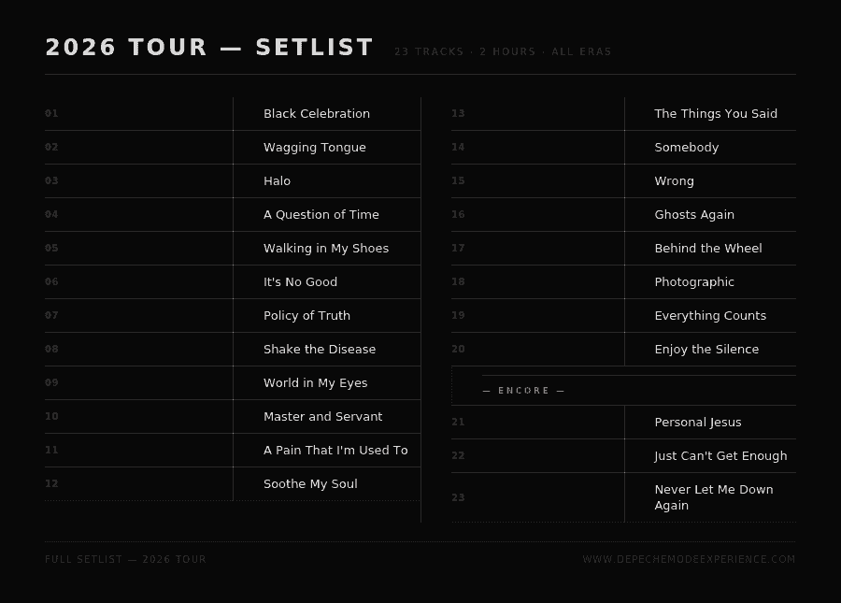Select Halo in the setlist
The height and width of the screenshot is (603, 841).
(278, 181)
